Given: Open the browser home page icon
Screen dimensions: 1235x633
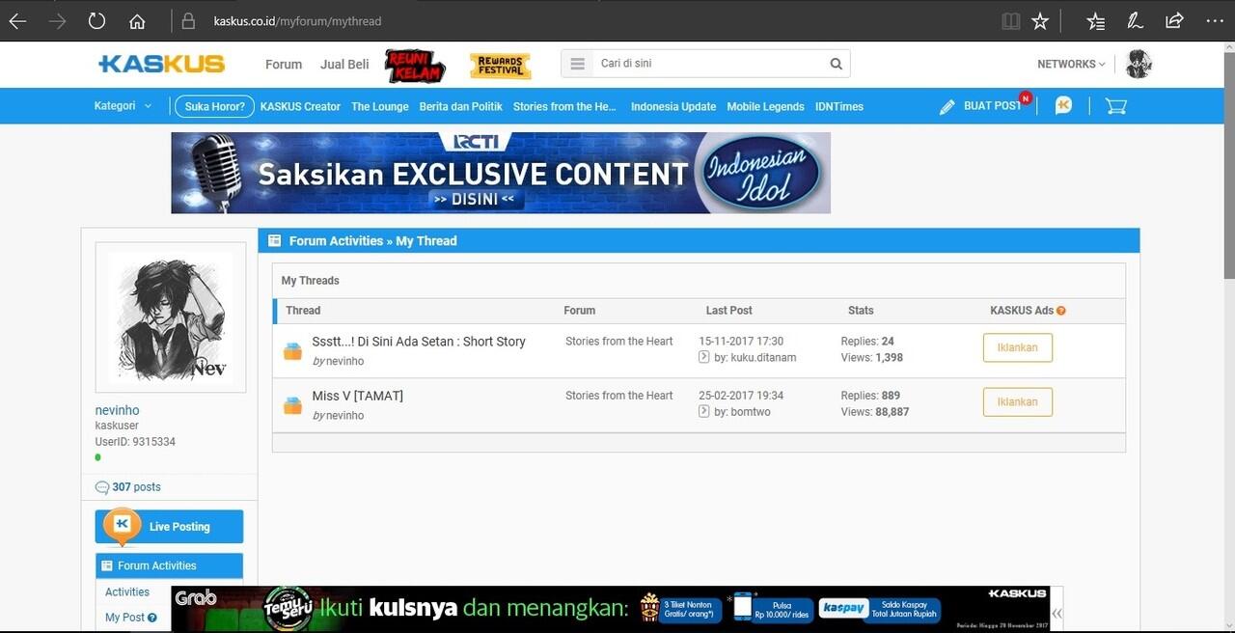Looking at the screenshot, I should coord(137,21).
